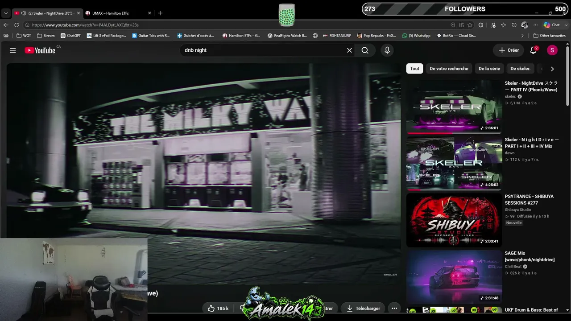Open a new browser tab
Screen dimensions: 571x321
(x=160, y=13)
